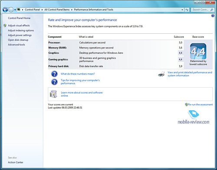
Task: Open Tips for improving your computer's performance link
Action: click(x=80, y=82)
